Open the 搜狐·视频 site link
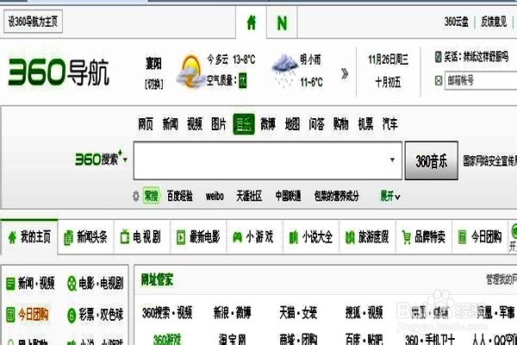517x345 pixels. [x=364, y=312]
